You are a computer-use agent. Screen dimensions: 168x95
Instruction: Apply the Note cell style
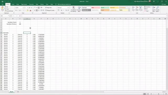point(124,10)
